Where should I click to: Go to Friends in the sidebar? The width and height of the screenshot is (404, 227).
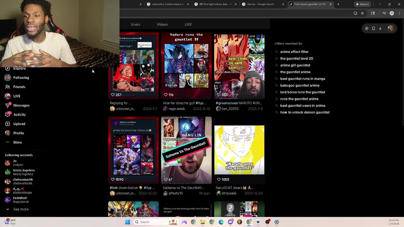(x=15, y=87)
